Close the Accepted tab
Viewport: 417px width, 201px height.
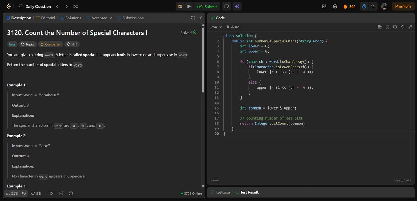click(x=111, y=18)
